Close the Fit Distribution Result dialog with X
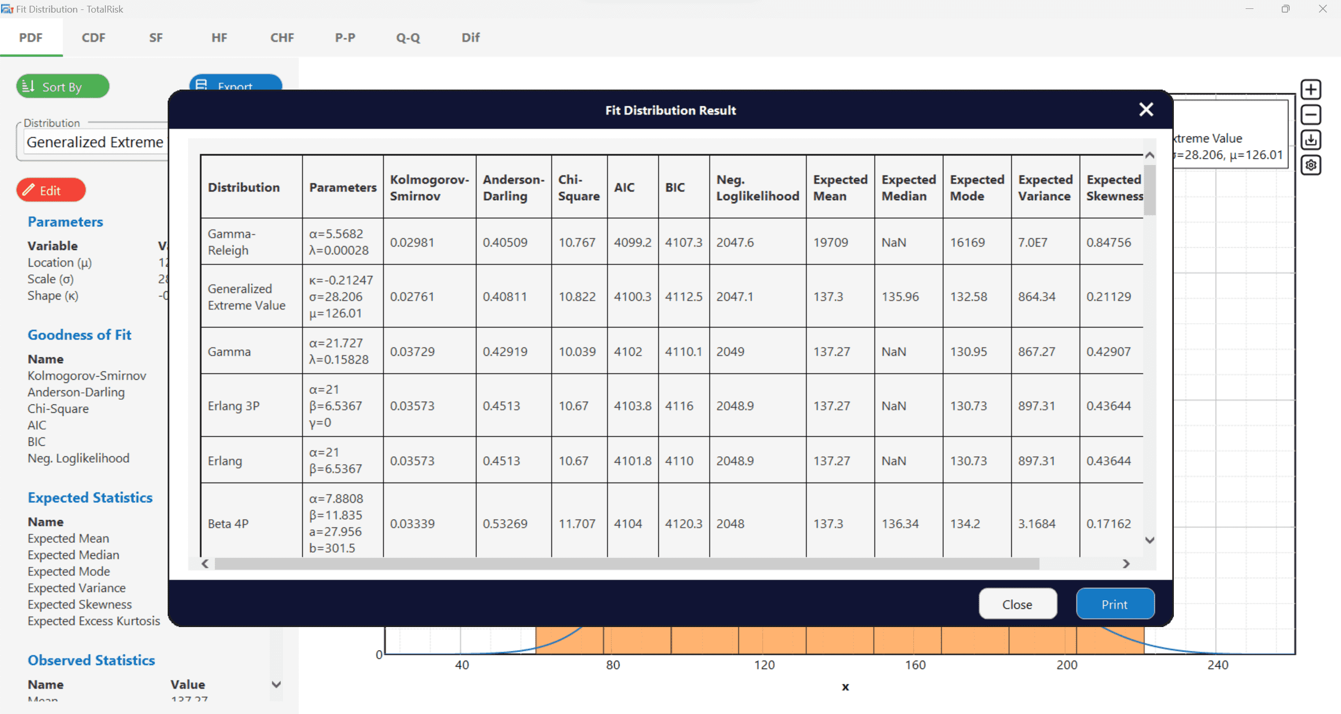Screen dimensions: 1341x714 pos(1146,109)
